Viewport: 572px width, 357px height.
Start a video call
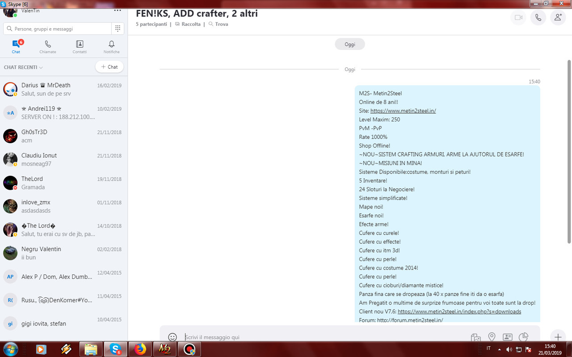[518, 17]
